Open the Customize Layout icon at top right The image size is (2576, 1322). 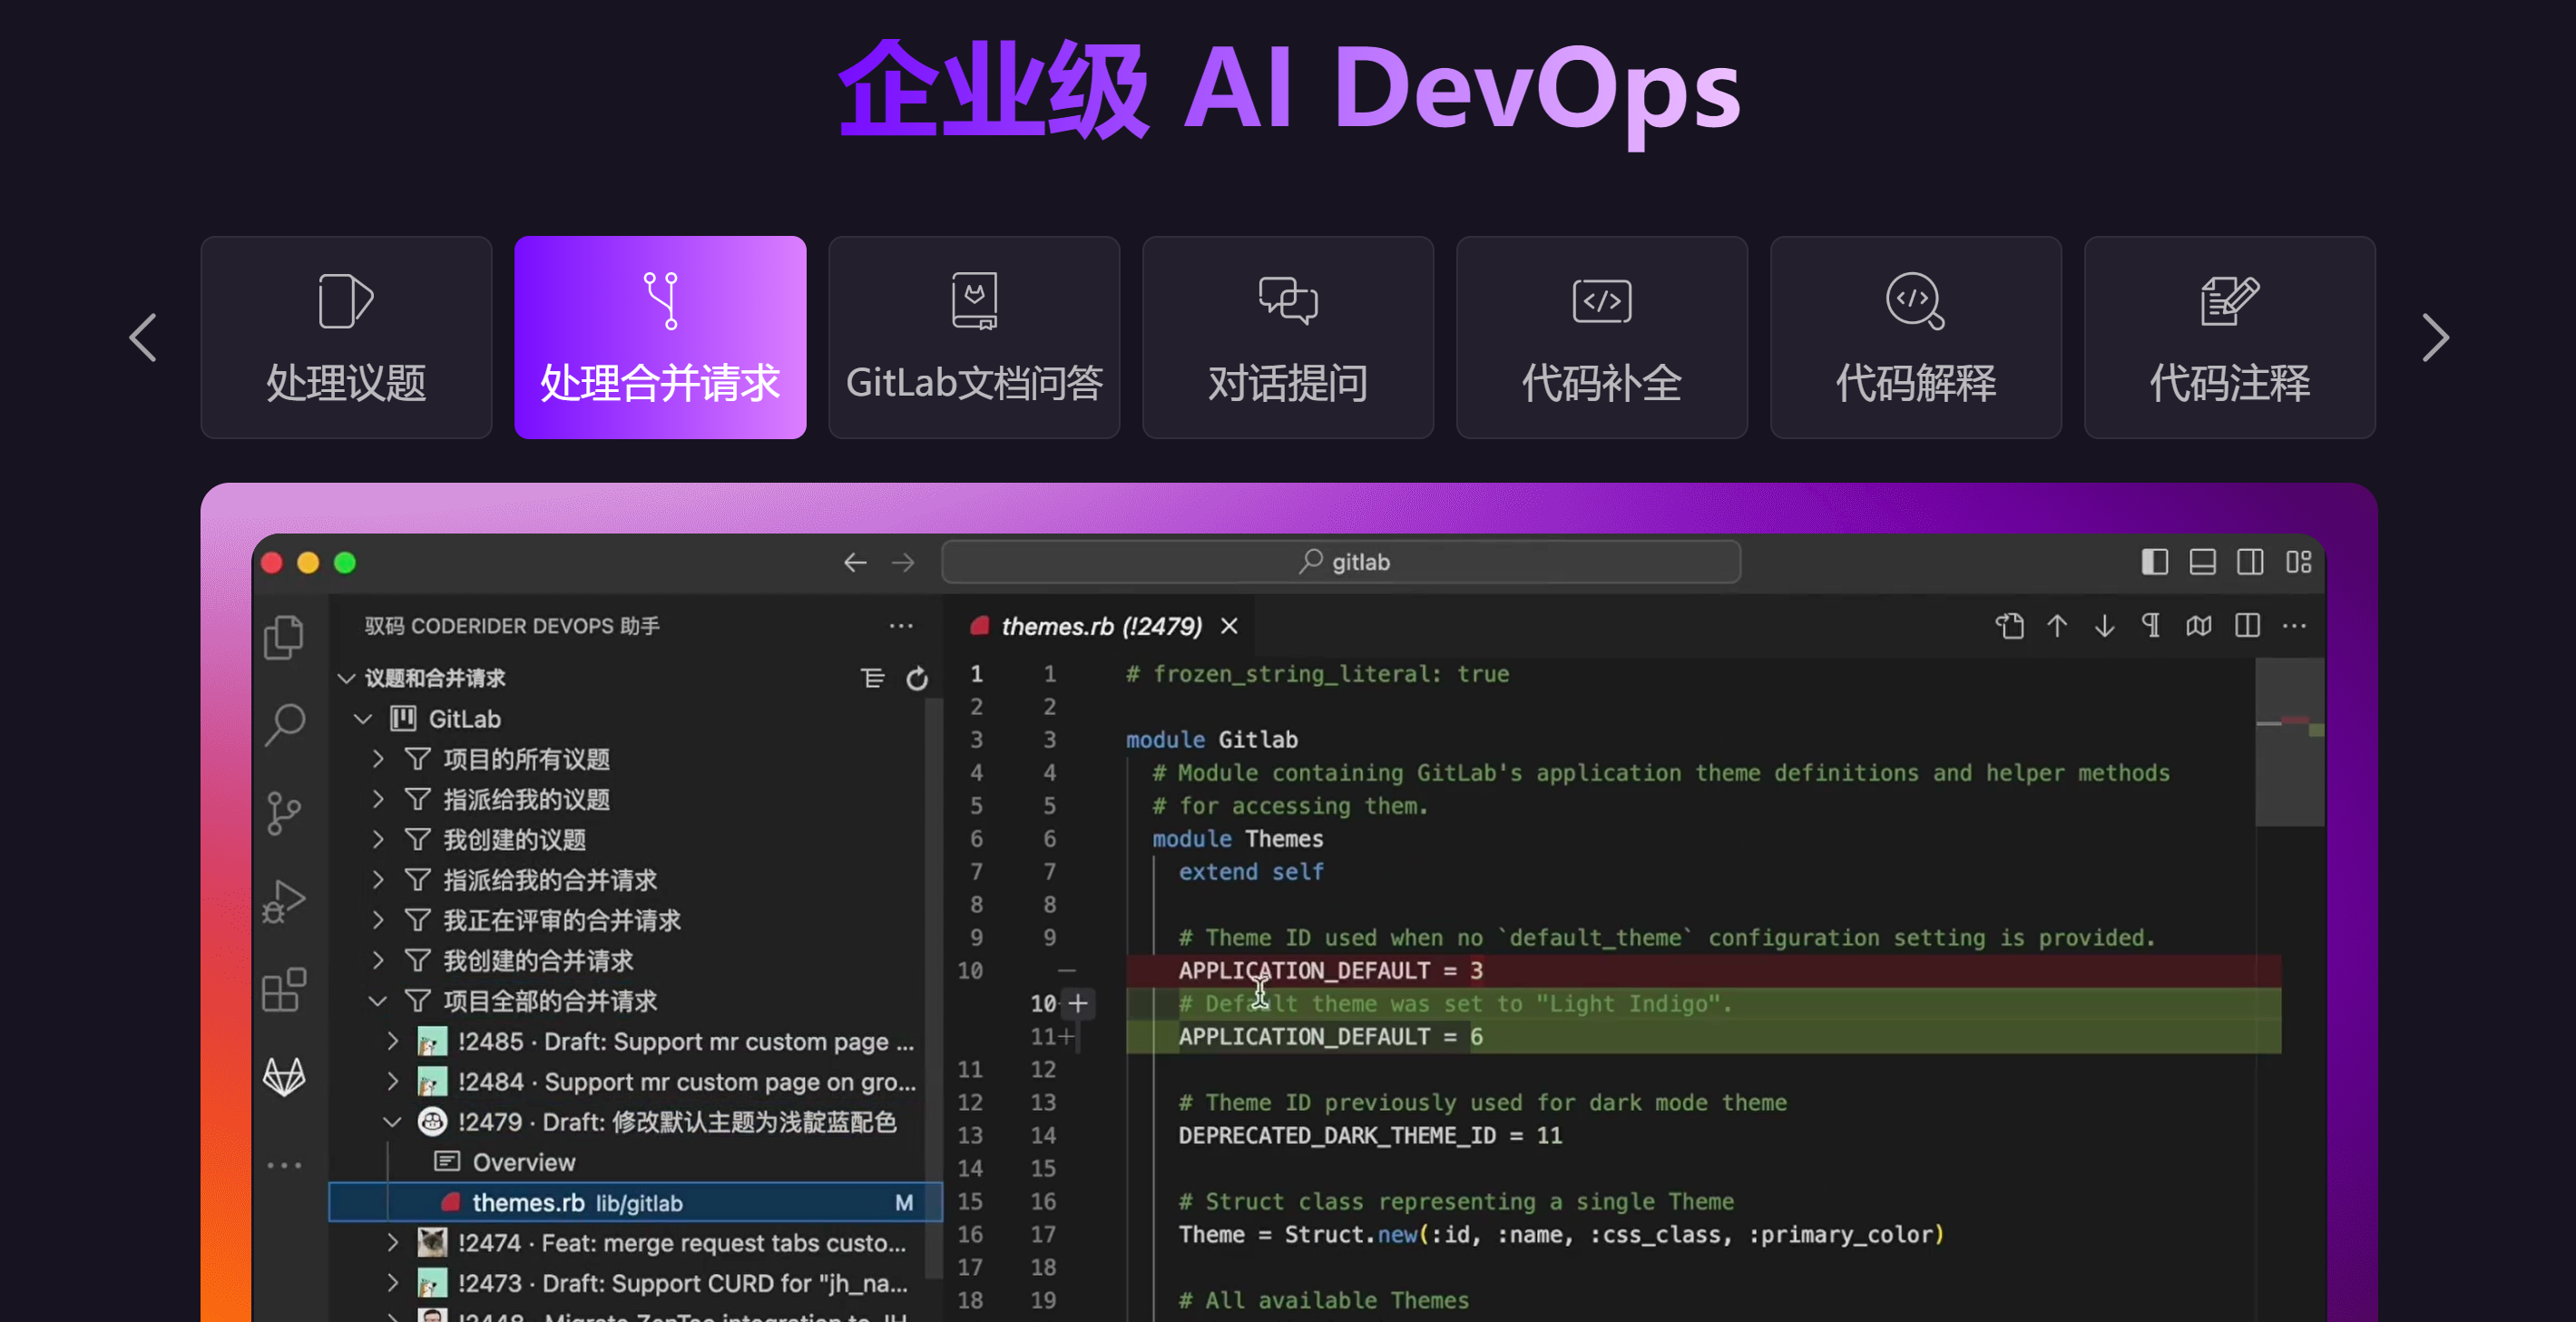coord(2297,562)
